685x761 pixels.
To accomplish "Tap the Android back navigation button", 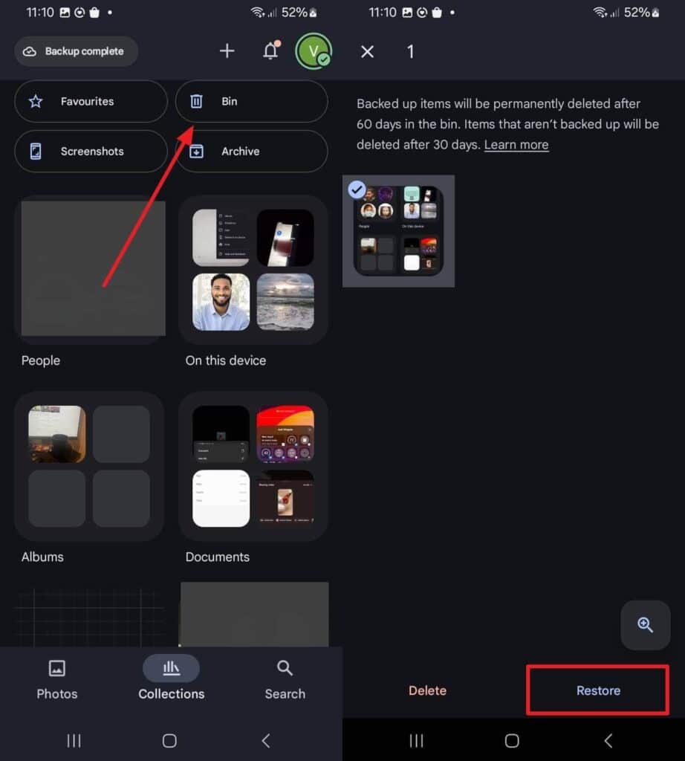I will click(266, 740).
